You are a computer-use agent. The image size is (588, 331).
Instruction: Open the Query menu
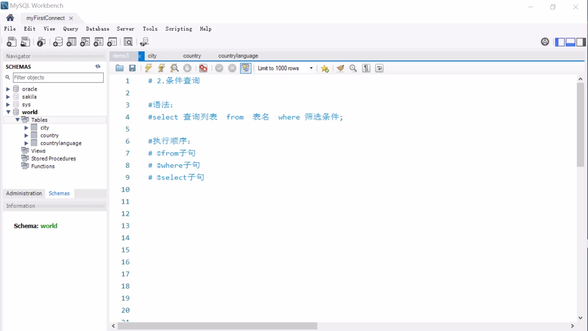point(71,29)
